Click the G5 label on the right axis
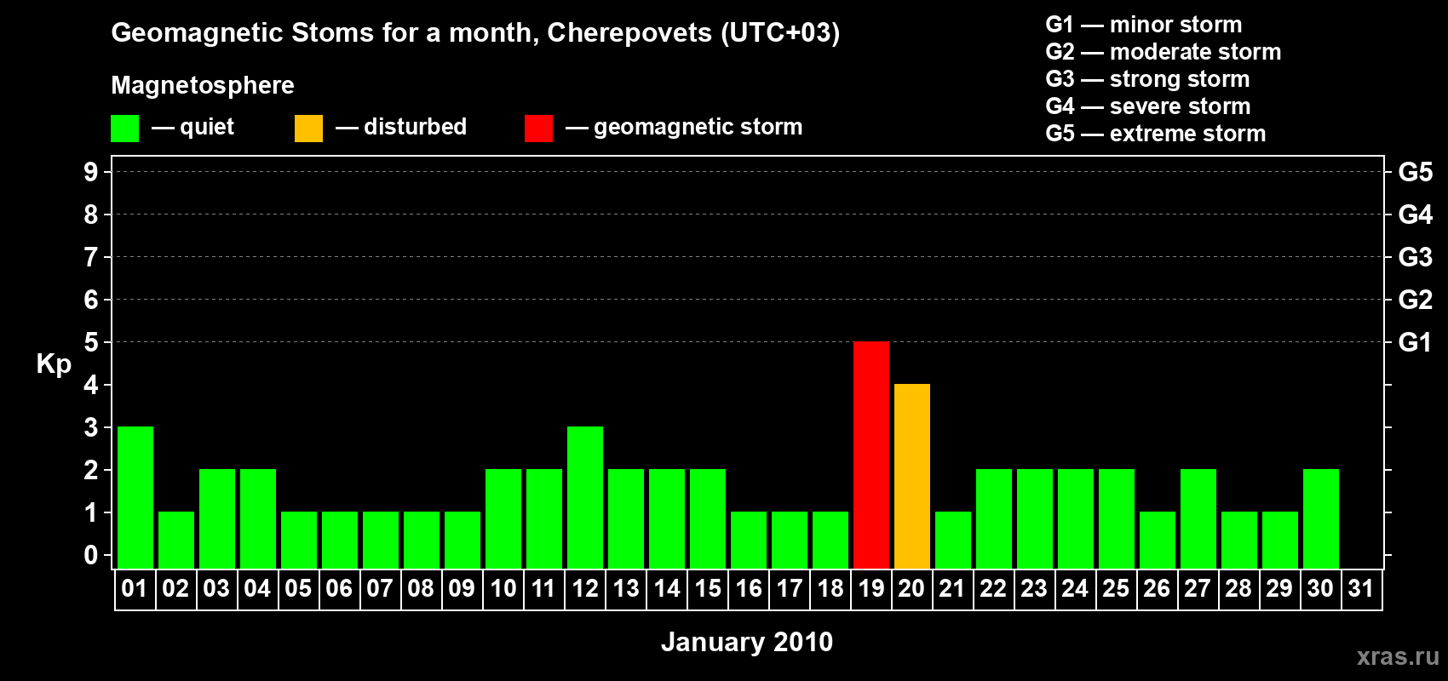The width and height of the screenshot is (1448, 681). 1416,172
